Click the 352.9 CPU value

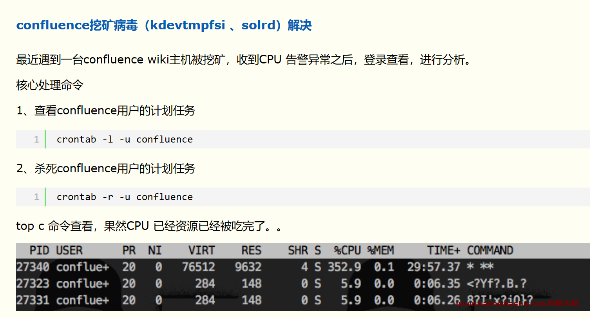pyautogui.click(x=344, y=267)
